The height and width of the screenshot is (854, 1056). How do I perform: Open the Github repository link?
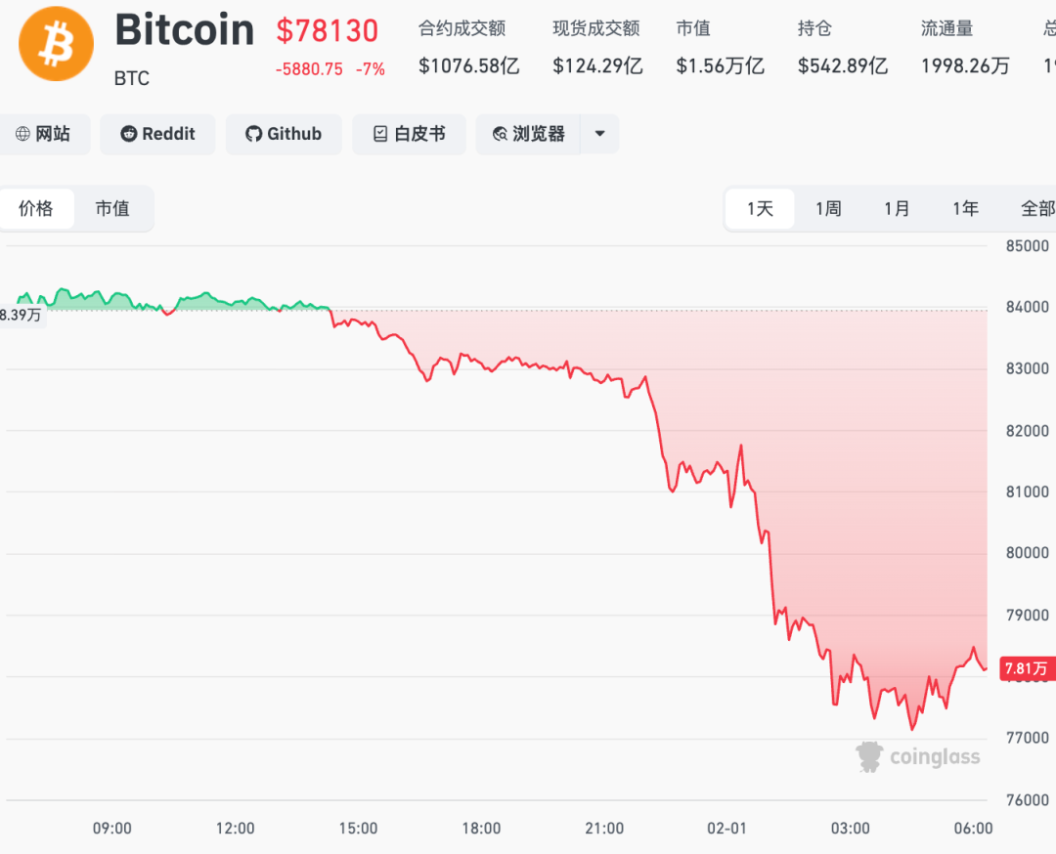coord(284,134)
